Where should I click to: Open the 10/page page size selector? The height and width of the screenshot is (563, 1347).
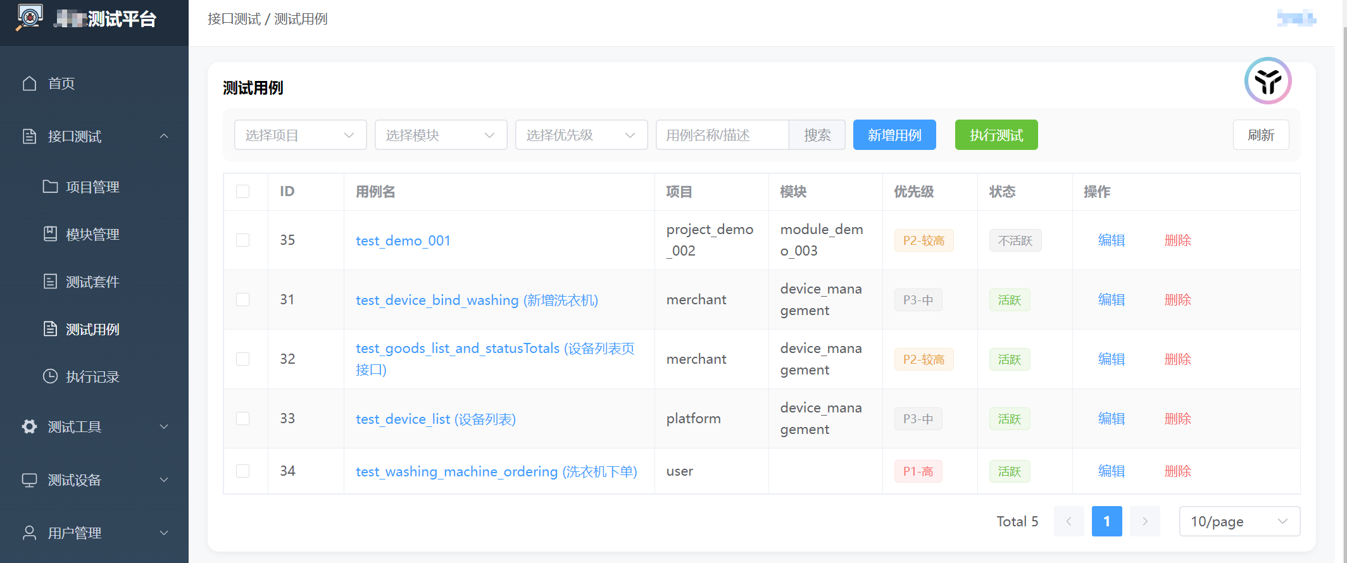tap(1240, 521)
